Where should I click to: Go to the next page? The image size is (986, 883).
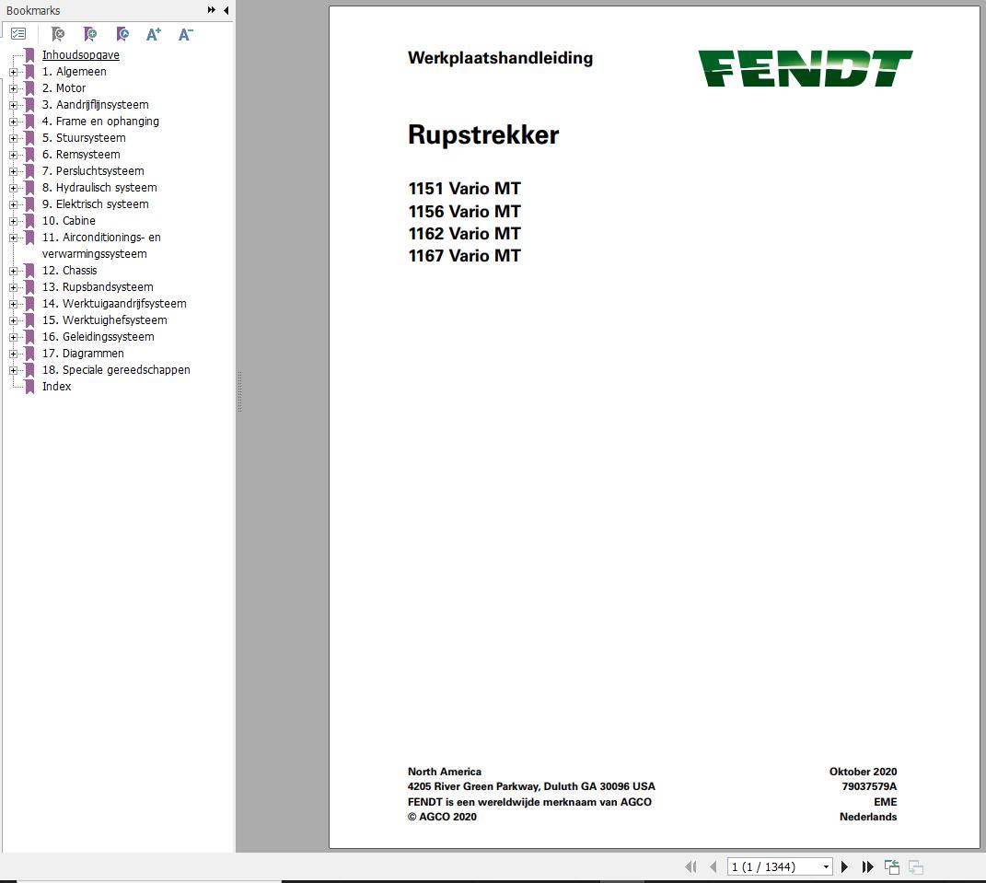point(844,866)
